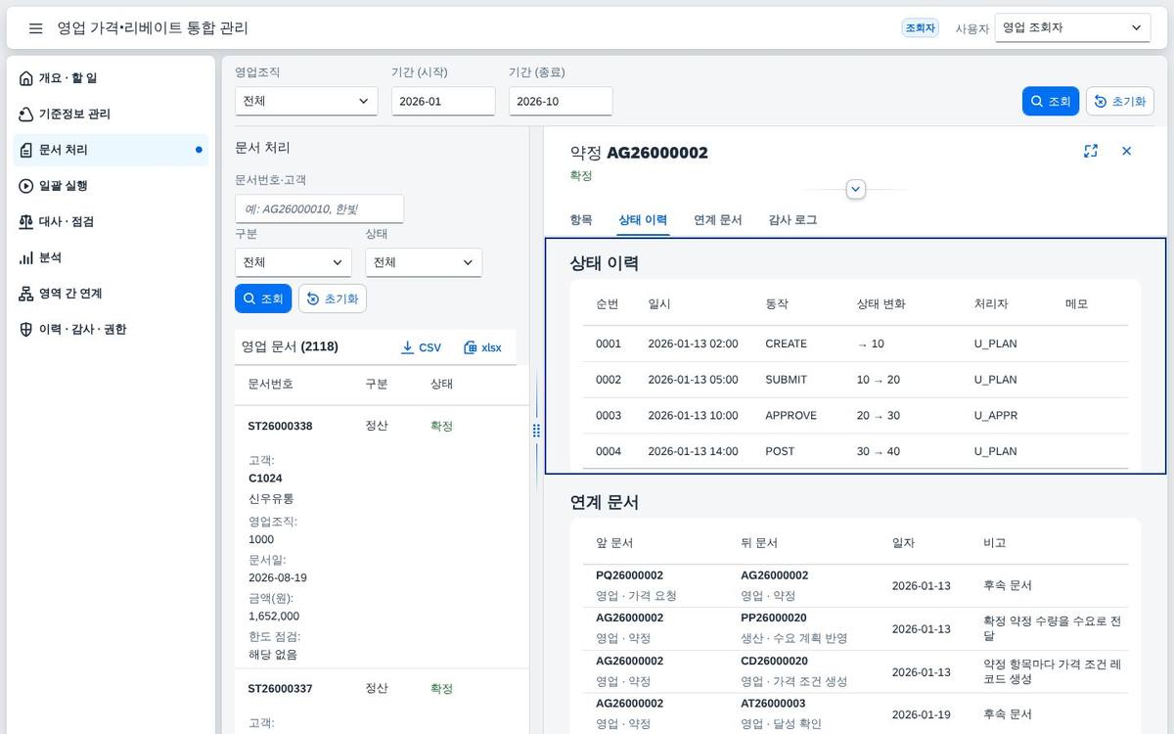Screen dimensions: 1174x734
Task: Click the 2026-01-19 date cell
Action: pyautogui.click(x=921, y=714)
